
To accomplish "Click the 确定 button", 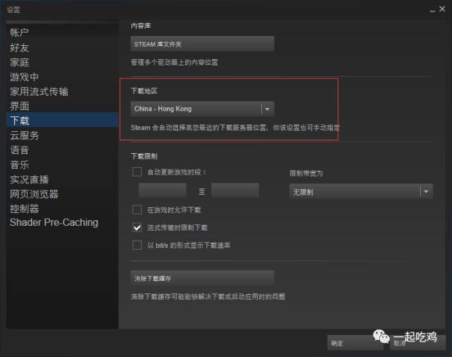I will (x=355, y=343).
